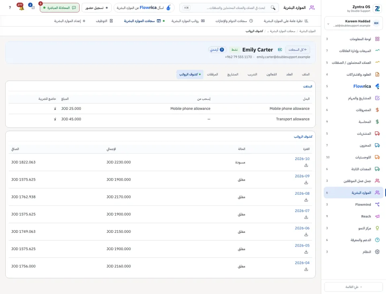386x294 pixels.
Task: Open the notifications bell showing 277
Action: [x=21, y=7]
